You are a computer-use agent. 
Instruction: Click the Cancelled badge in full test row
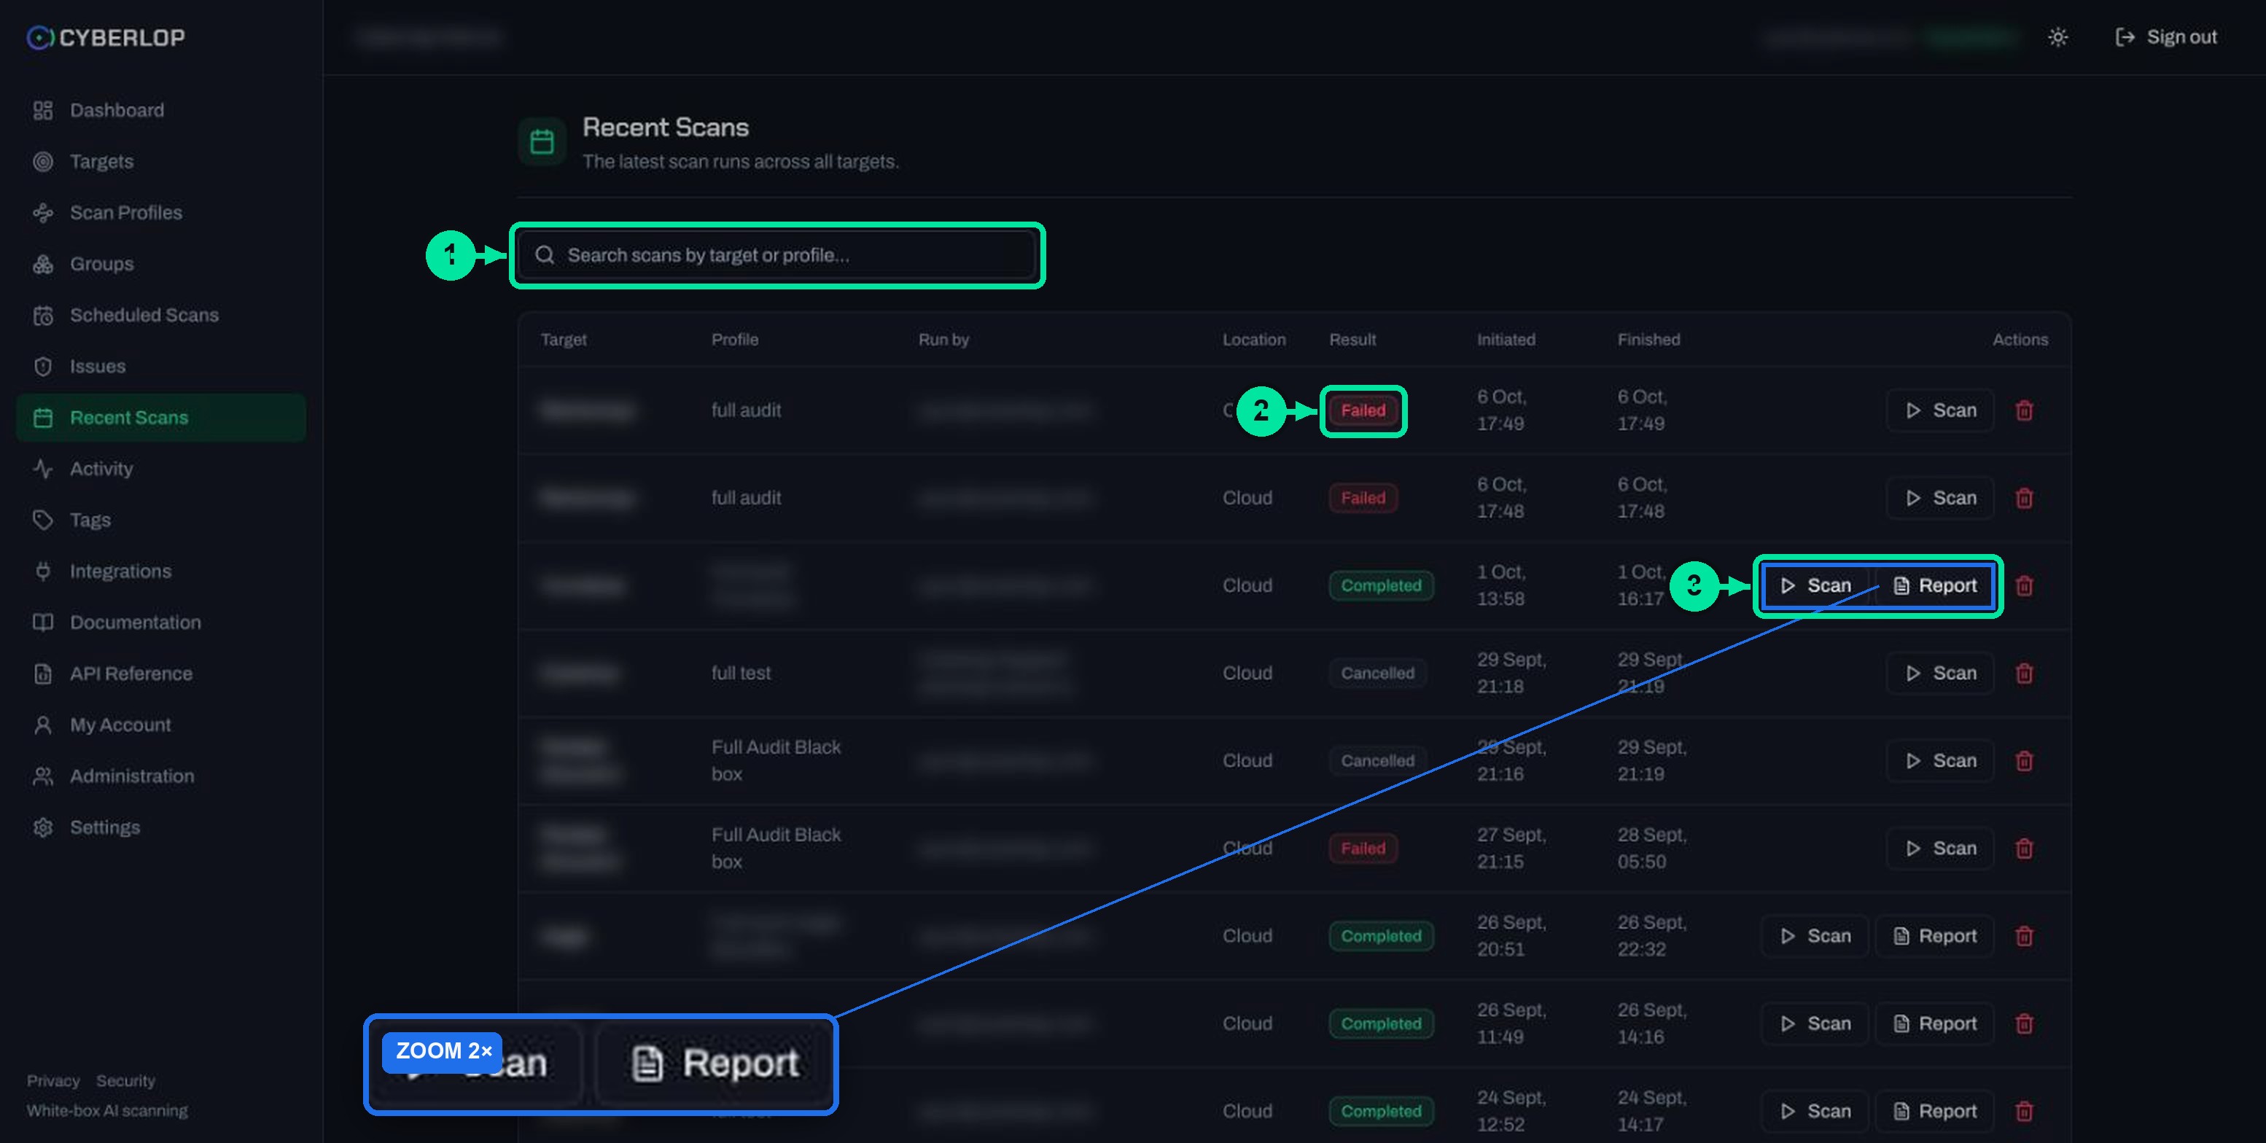point(1377,673)
